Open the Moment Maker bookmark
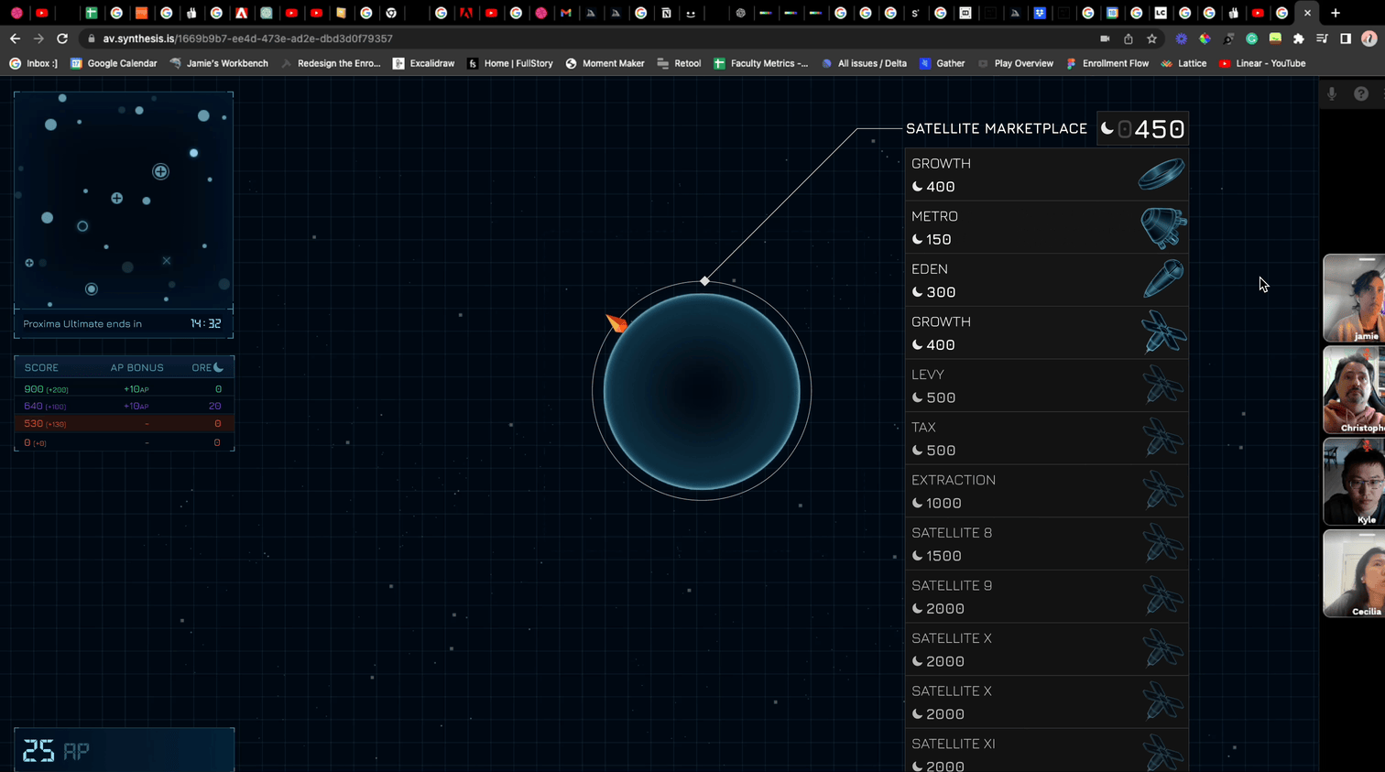 pos(605,63)
